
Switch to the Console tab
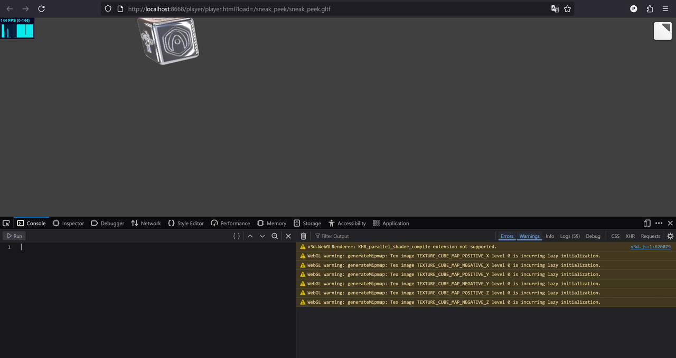pos(31,223)
